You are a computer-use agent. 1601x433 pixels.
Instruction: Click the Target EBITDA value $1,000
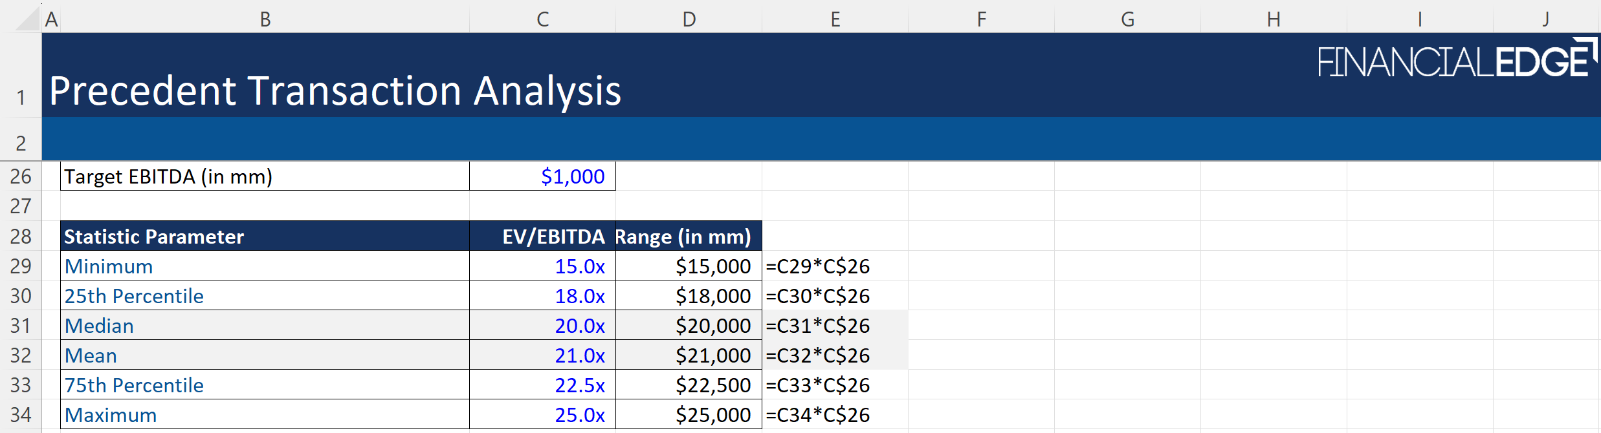(572, 176)
